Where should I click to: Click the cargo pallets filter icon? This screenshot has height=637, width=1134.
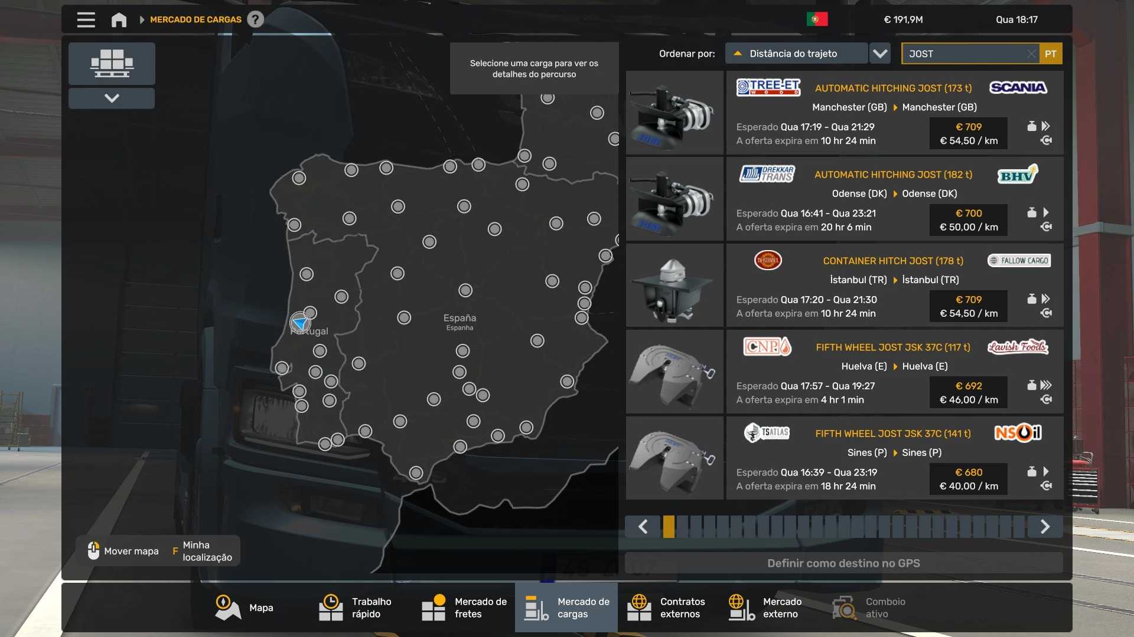pos(112,63)
